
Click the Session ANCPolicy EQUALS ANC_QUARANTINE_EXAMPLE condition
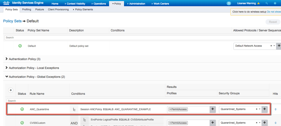point(115,109)
